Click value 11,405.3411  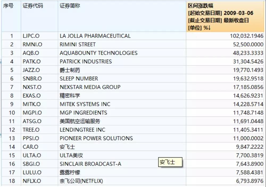248,130
